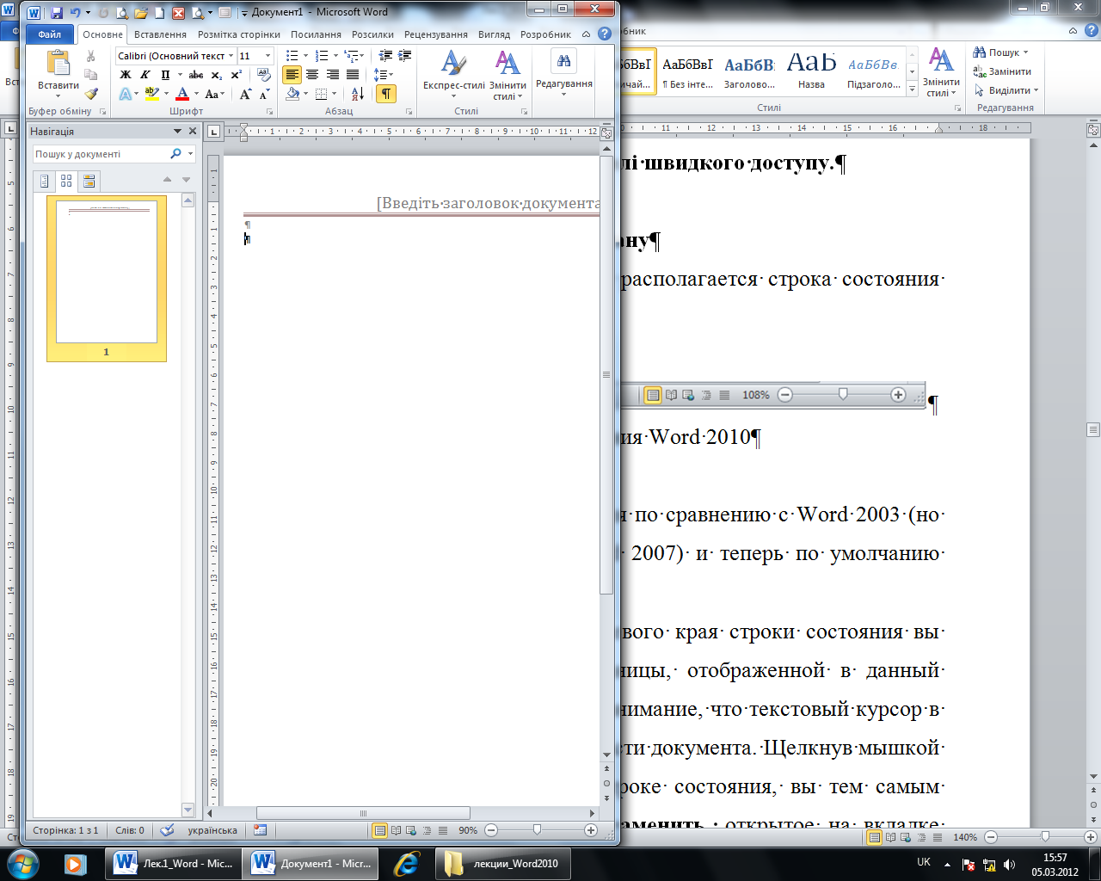The width and height of the screenshot is (1101, 881).
Task: Adjust the 140% zoom slider in background window
Action: coord(1045,836)
